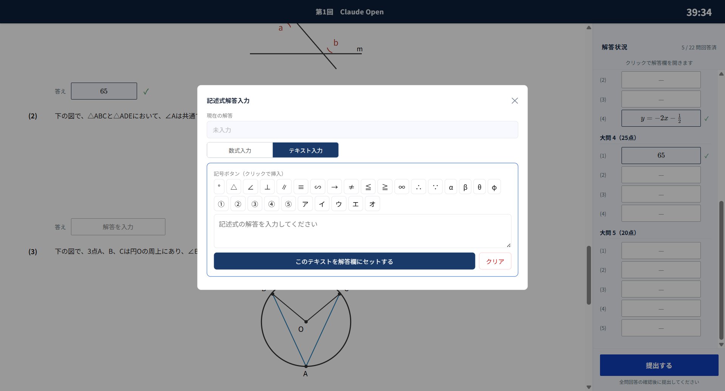
Task: Insert the infinity symbol ∞
Action: pos(402,187)
